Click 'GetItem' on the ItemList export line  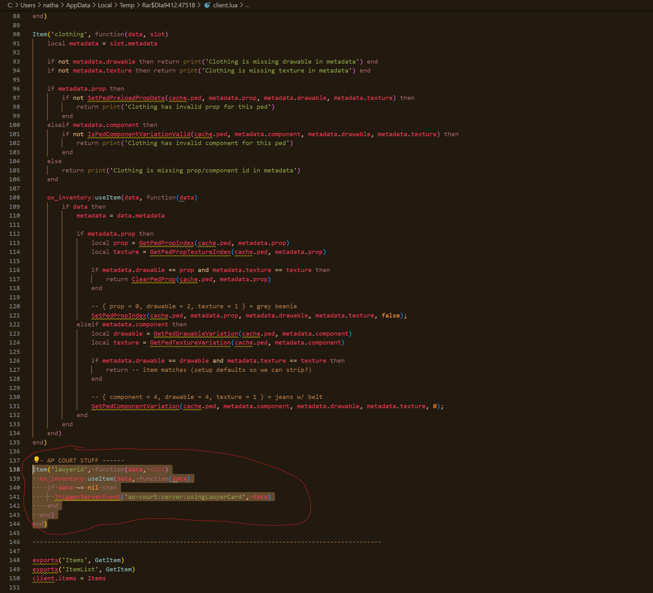(x=119, y=569)
